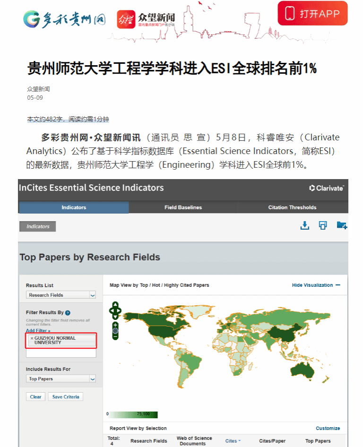Tap the 打开APP button
Screen dimensions: 363x447
(312, 13)
